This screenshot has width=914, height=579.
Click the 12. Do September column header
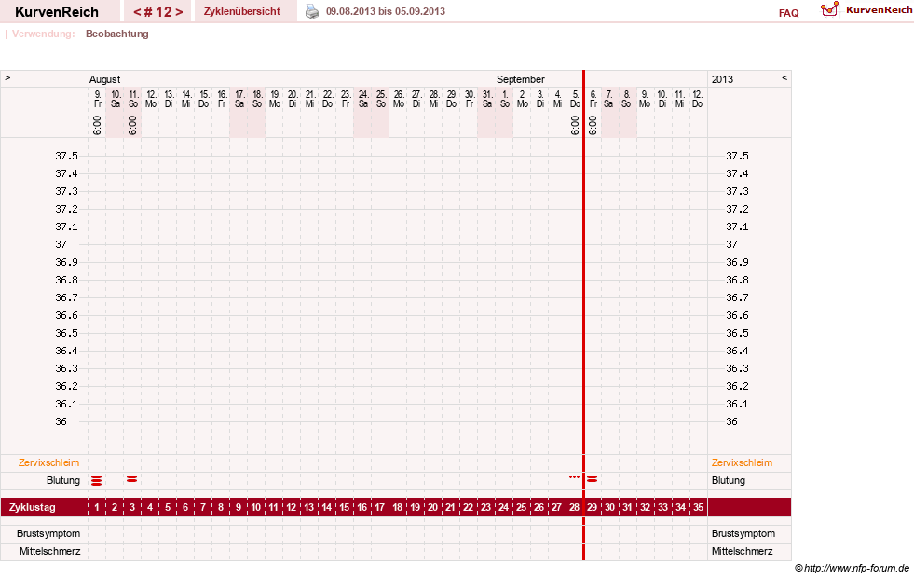[x=698, y=99]
